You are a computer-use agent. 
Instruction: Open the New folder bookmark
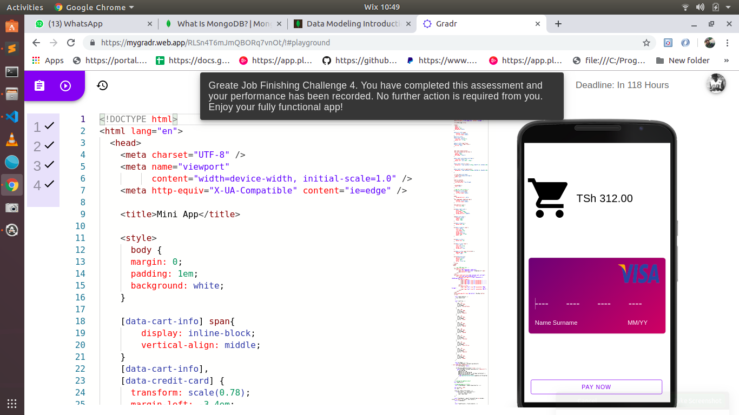click(x=683, y=61)
